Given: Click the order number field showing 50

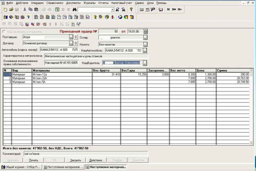Looking at the screenshot, I should point(109,31).
